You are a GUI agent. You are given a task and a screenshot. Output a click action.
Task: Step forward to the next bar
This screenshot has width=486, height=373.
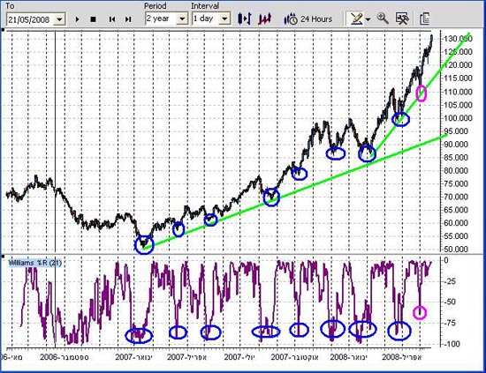(128, 19)
